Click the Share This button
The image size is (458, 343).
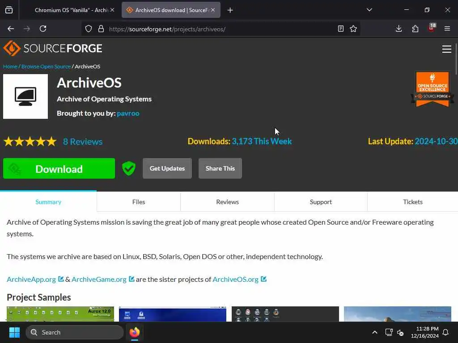tap(220, 168)
